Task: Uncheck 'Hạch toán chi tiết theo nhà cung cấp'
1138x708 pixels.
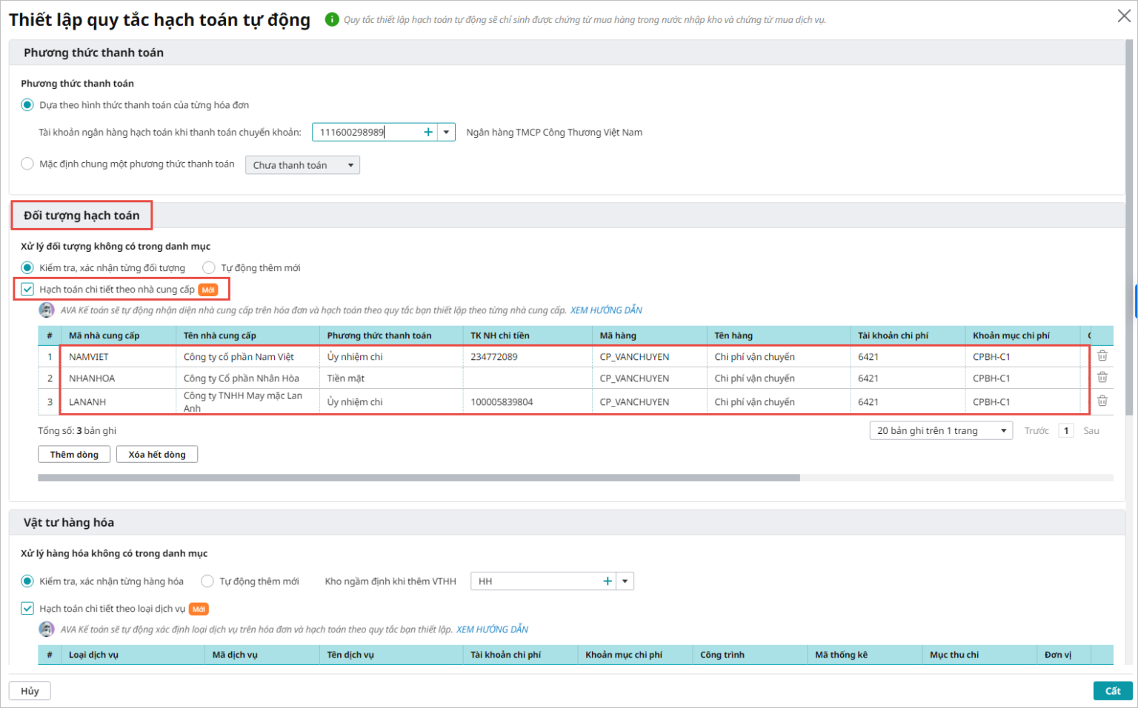Action: pos(27,289)
